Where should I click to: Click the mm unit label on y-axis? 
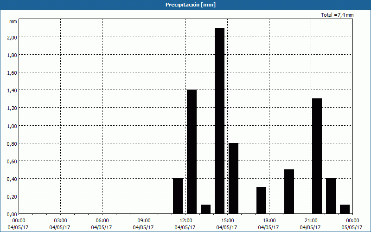pos(13,21)
